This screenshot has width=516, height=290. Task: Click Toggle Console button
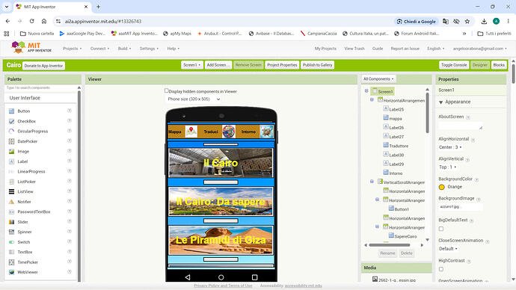pos(454,65)
